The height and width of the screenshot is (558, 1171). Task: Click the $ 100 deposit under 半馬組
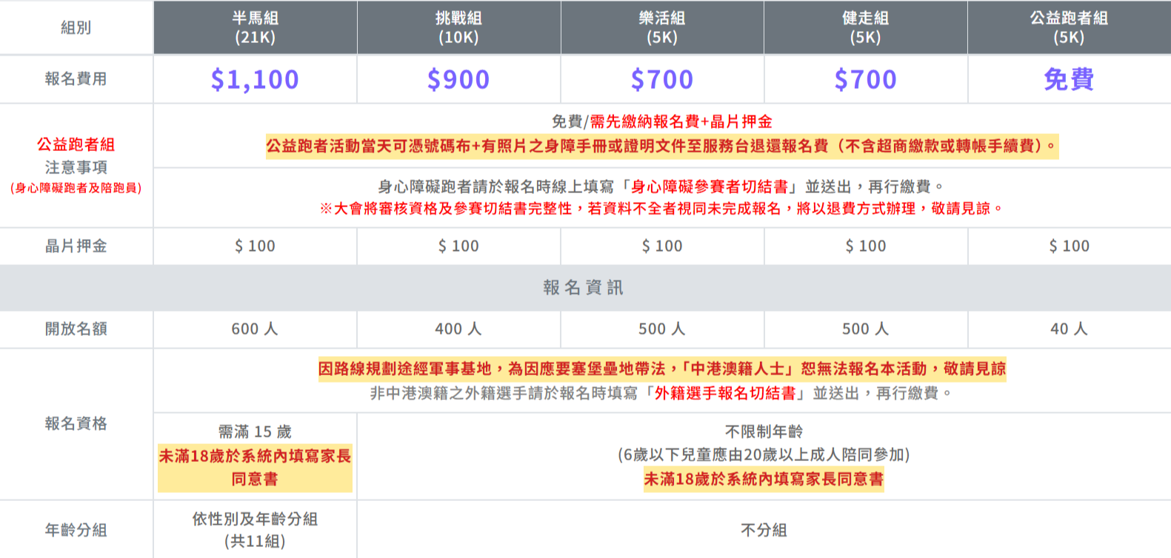point(255,246)
